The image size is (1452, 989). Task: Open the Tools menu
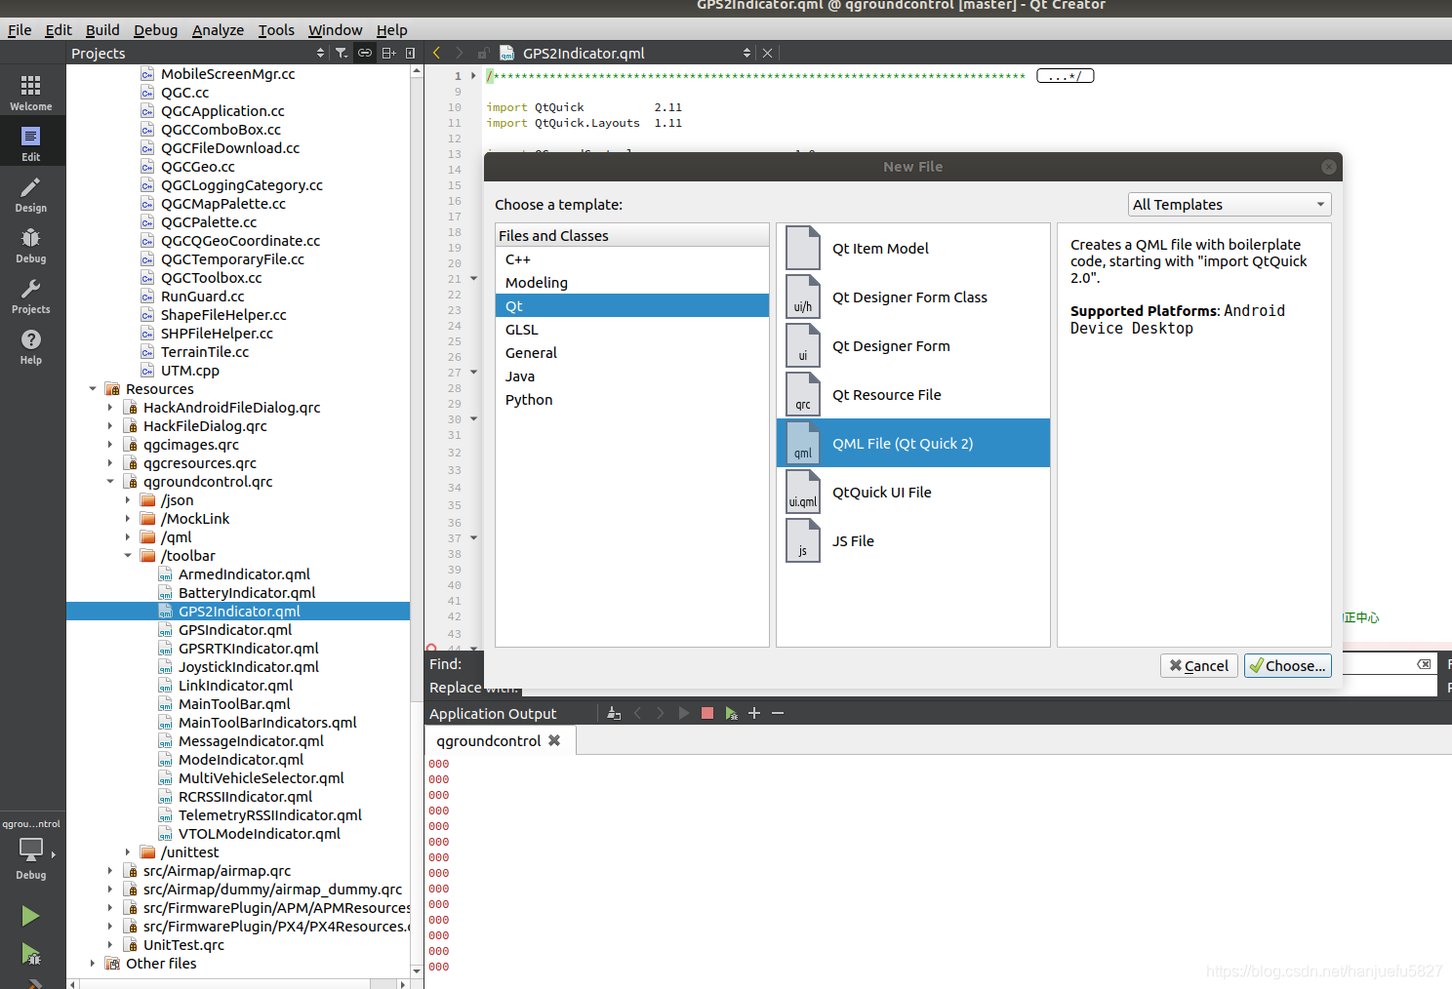click(x=276, y=30)
